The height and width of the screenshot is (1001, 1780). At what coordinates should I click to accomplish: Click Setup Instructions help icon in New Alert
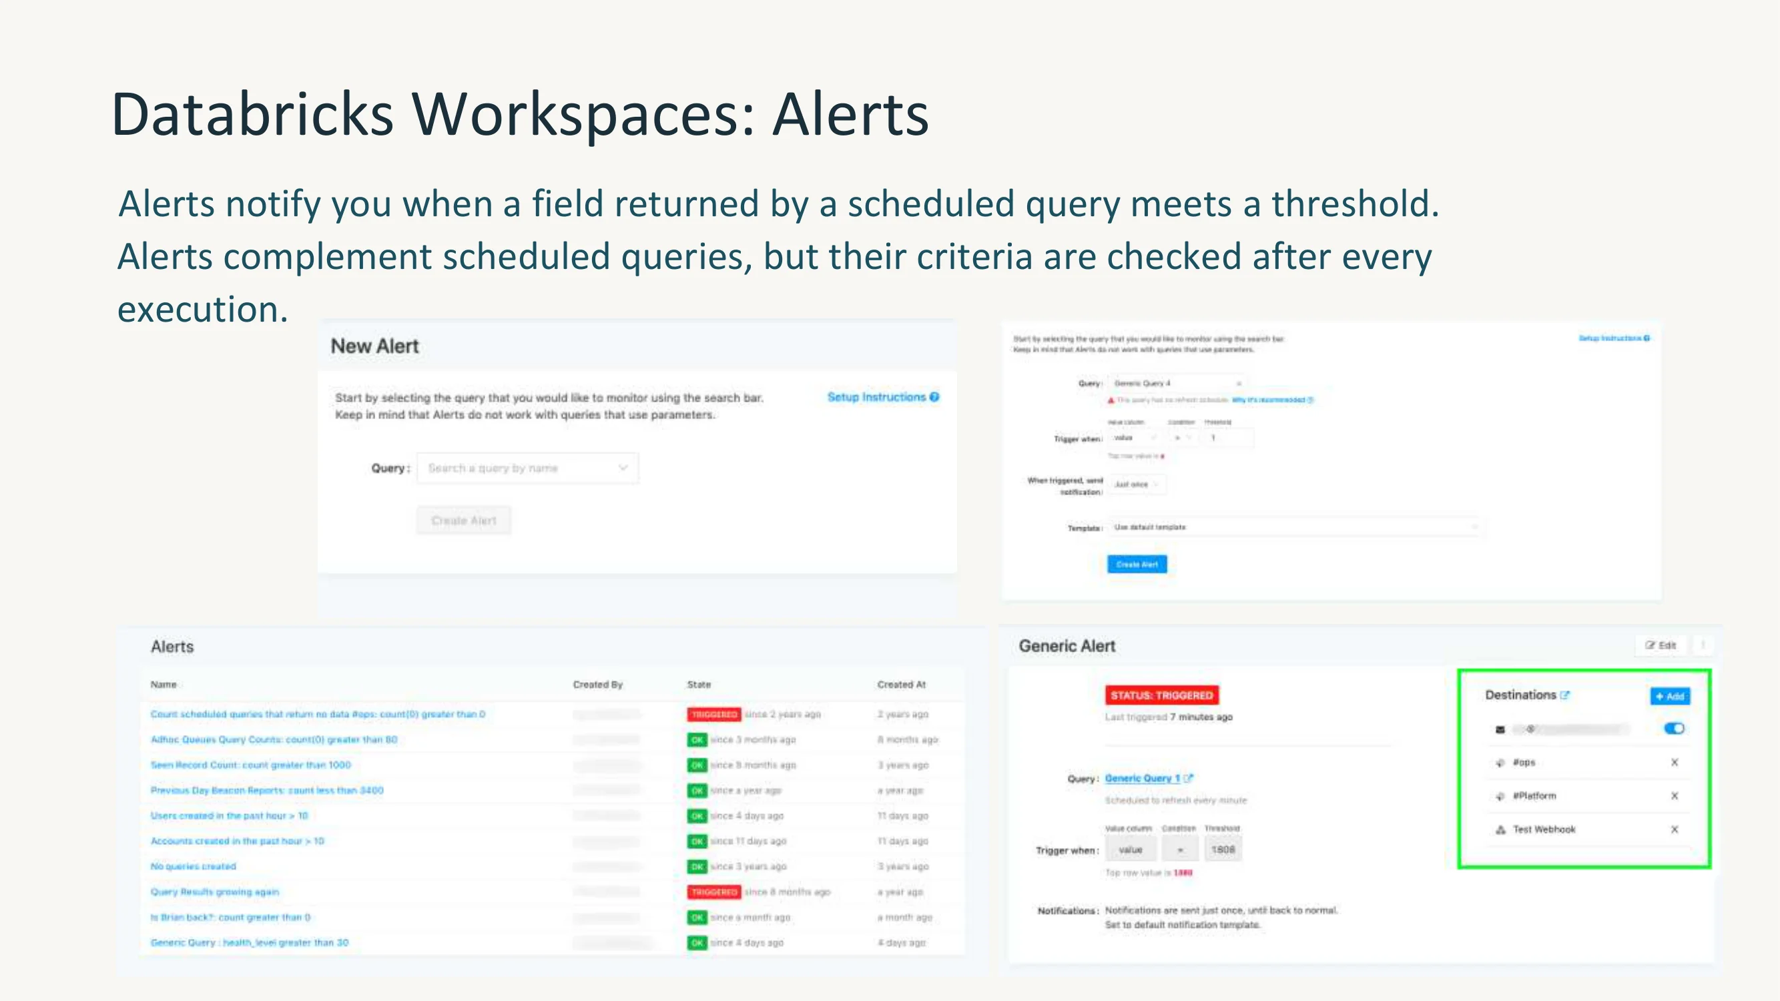pyautogui.click(x=934, y=397)
